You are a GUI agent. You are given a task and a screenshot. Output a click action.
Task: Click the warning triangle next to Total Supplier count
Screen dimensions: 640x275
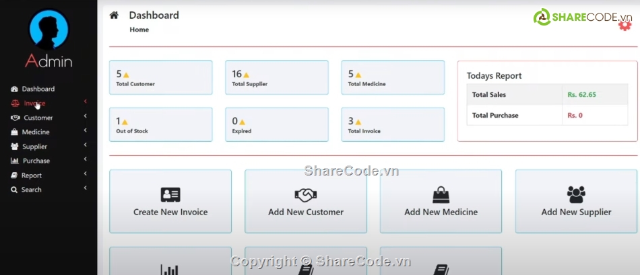246,75
